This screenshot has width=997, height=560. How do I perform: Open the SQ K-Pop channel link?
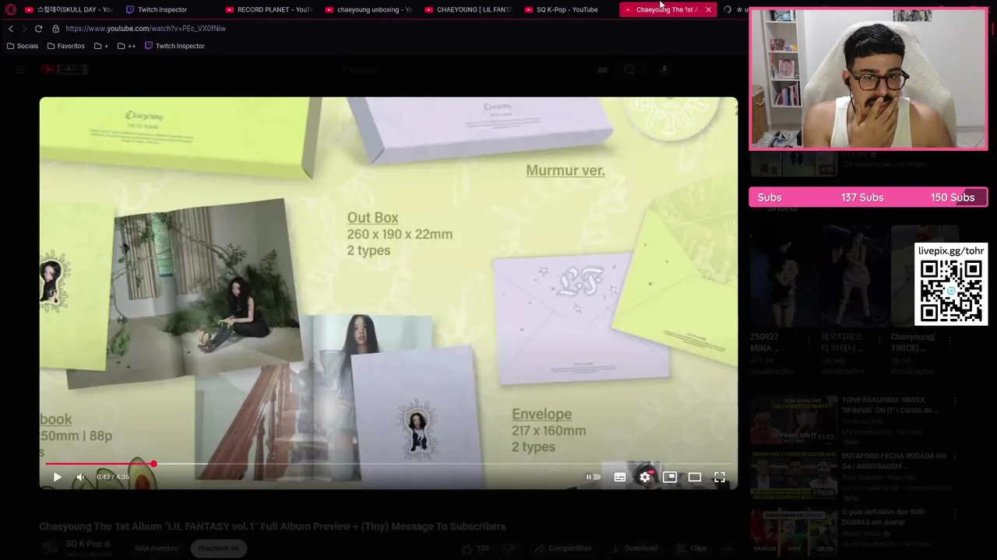tap(83, 544)
